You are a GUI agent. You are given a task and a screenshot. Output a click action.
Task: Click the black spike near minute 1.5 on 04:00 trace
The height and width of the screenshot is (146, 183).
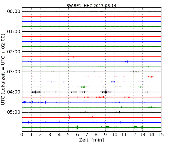pos(35,92)
